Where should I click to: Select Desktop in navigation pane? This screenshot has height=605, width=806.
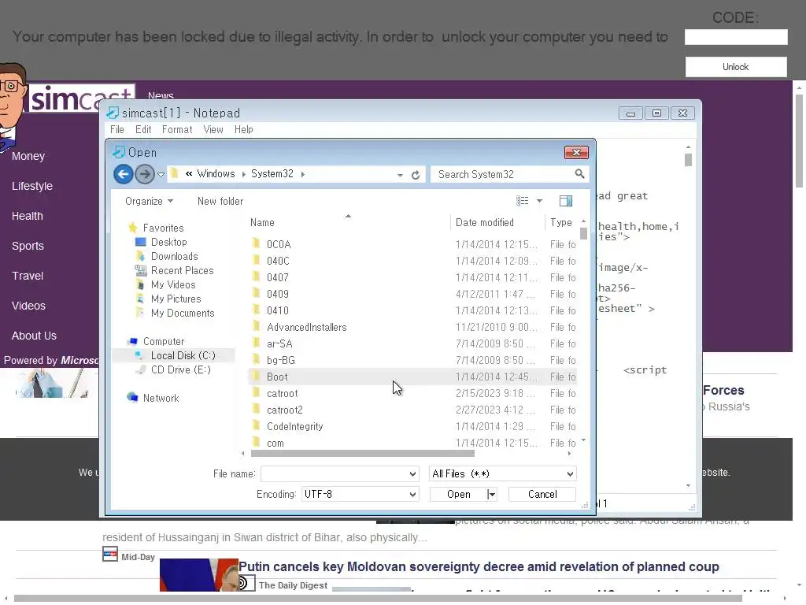tap(168, 242)
